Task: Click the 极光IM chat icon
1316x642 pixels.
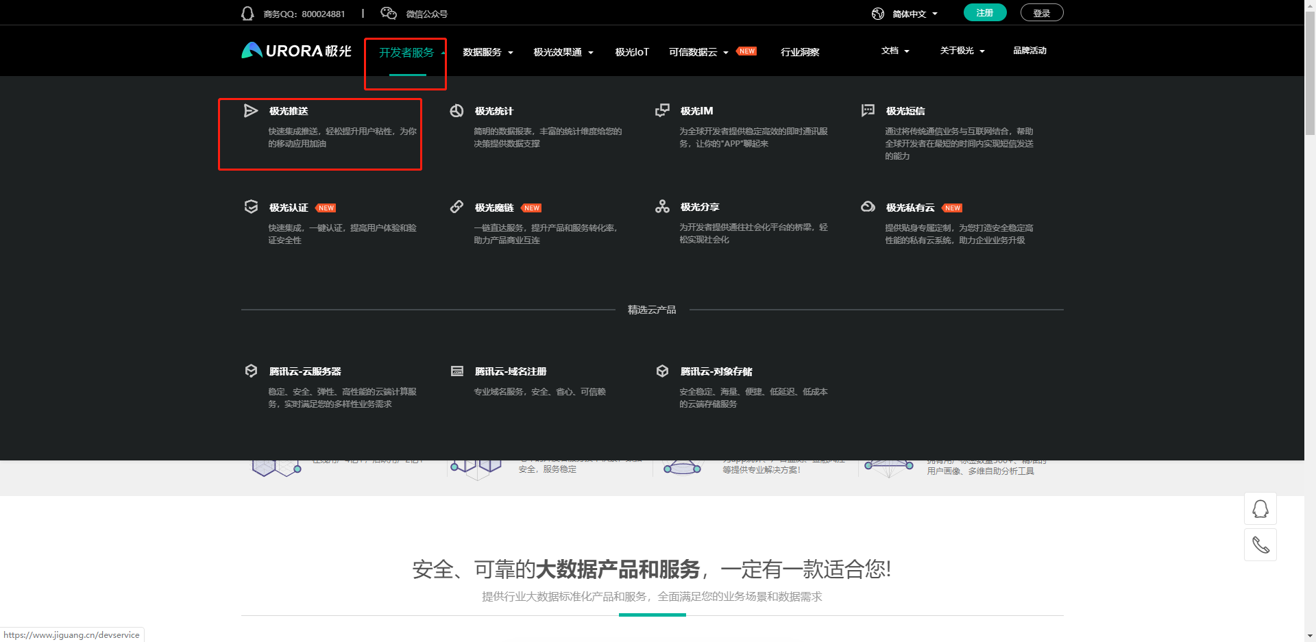Action: [x=662, y=110]
